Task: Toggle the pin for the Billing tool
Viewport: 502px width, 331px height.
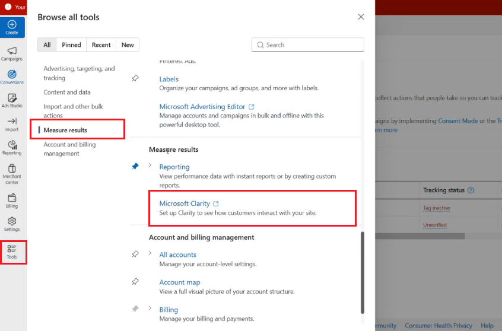Action: coord(135,309)
